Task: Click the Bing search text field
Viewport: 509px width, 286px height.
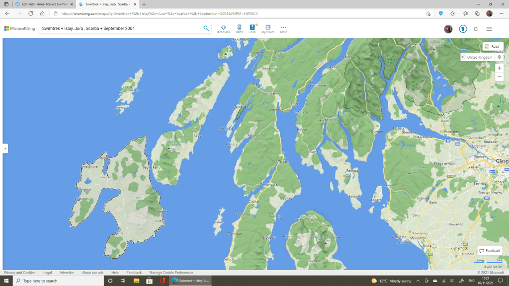Action: (x=119, y=28)
